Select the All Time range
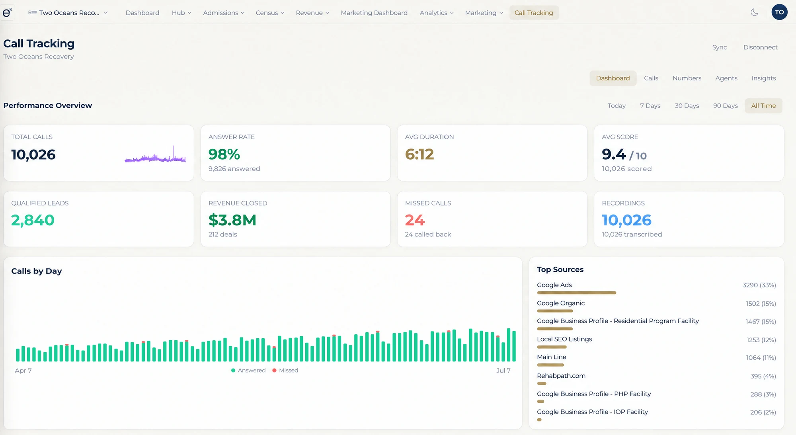 click(x=763, y=105)
